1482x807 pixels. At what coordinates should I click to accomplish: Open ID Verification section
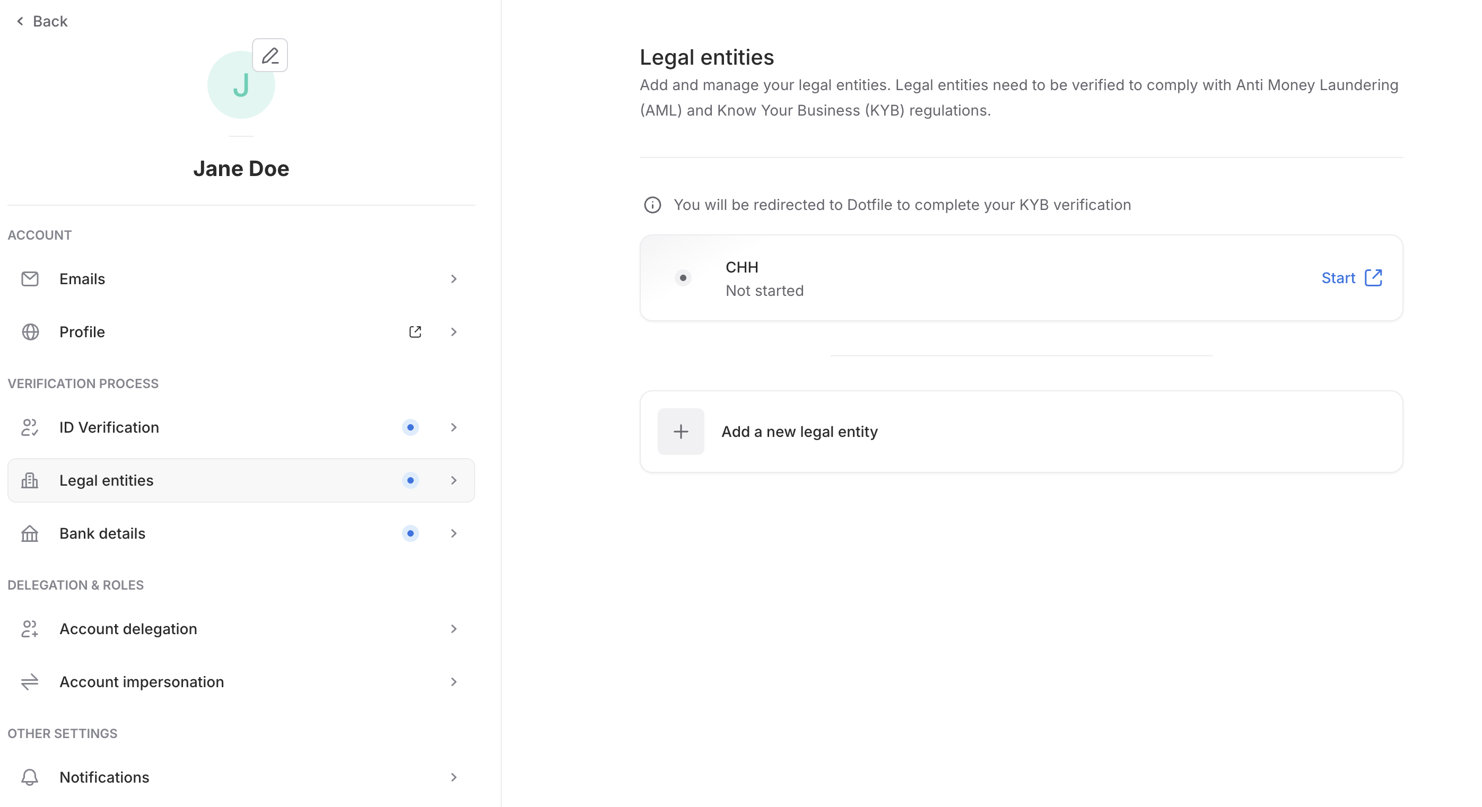241,427
